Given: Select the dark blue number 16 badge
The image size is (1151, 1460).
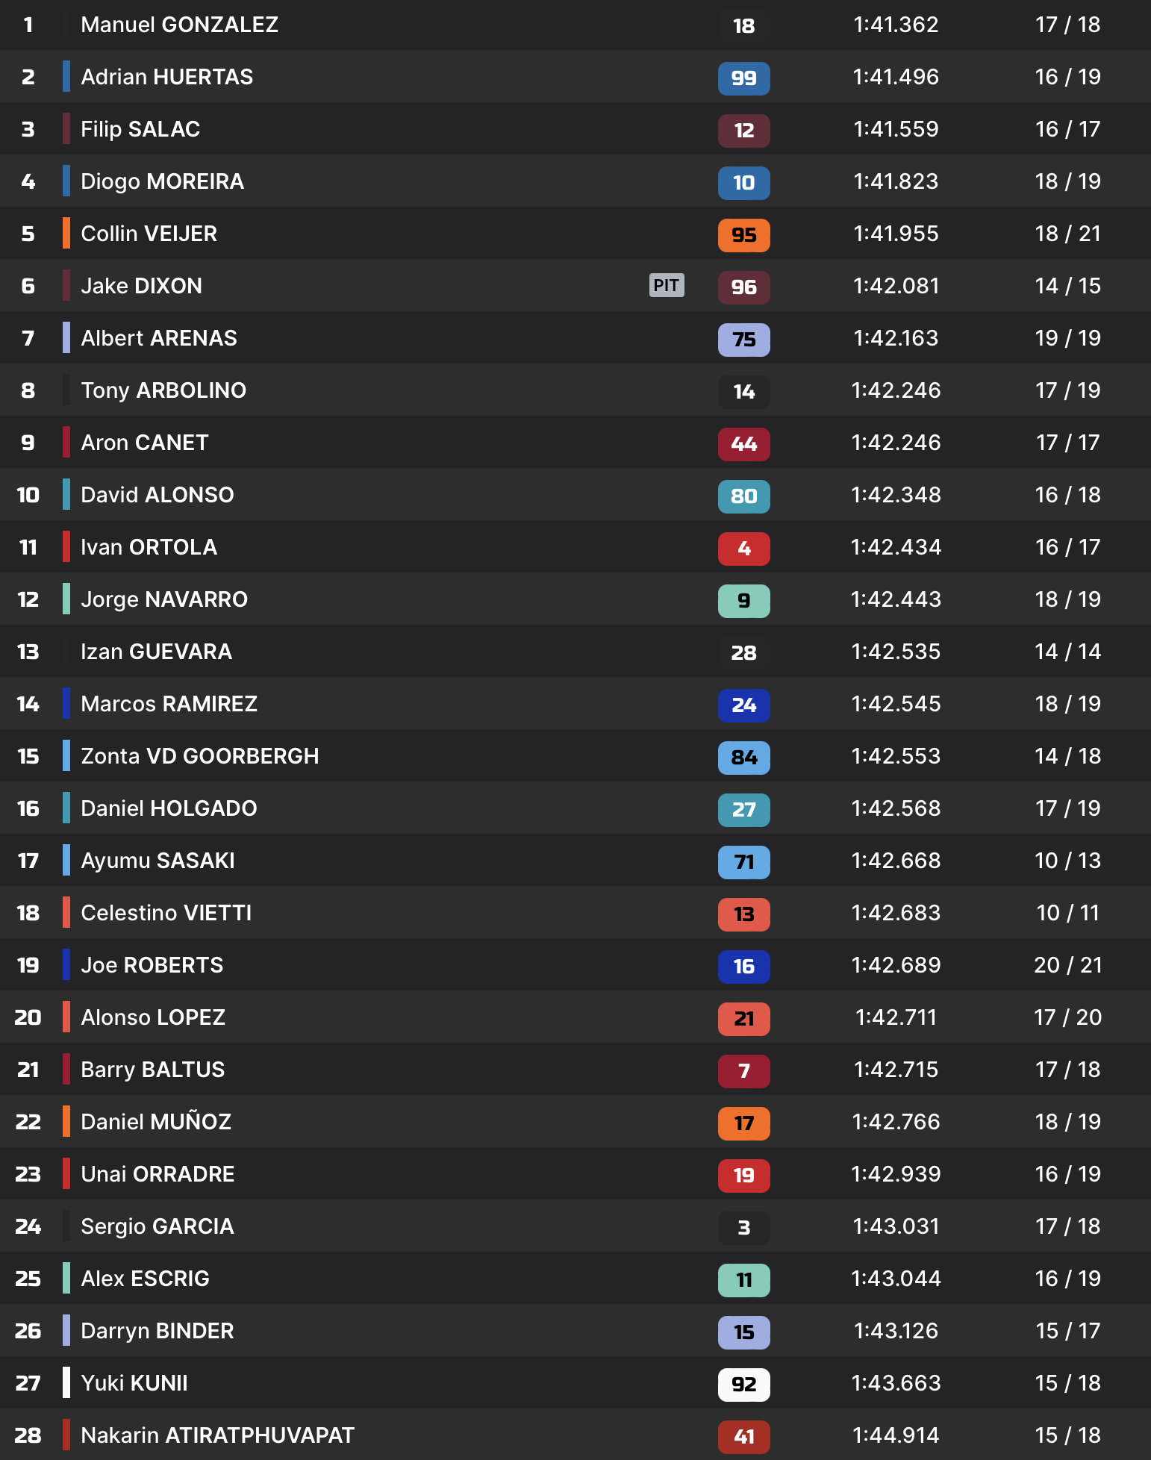Looking at the screenshot, I should tap(743, 966).
